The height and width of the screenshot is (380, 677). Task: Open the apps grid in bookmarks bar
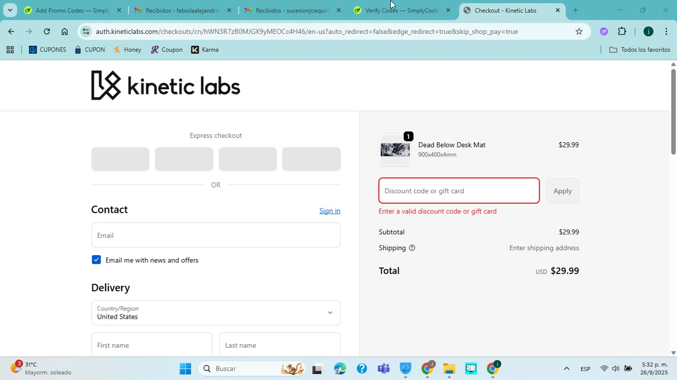10,50
